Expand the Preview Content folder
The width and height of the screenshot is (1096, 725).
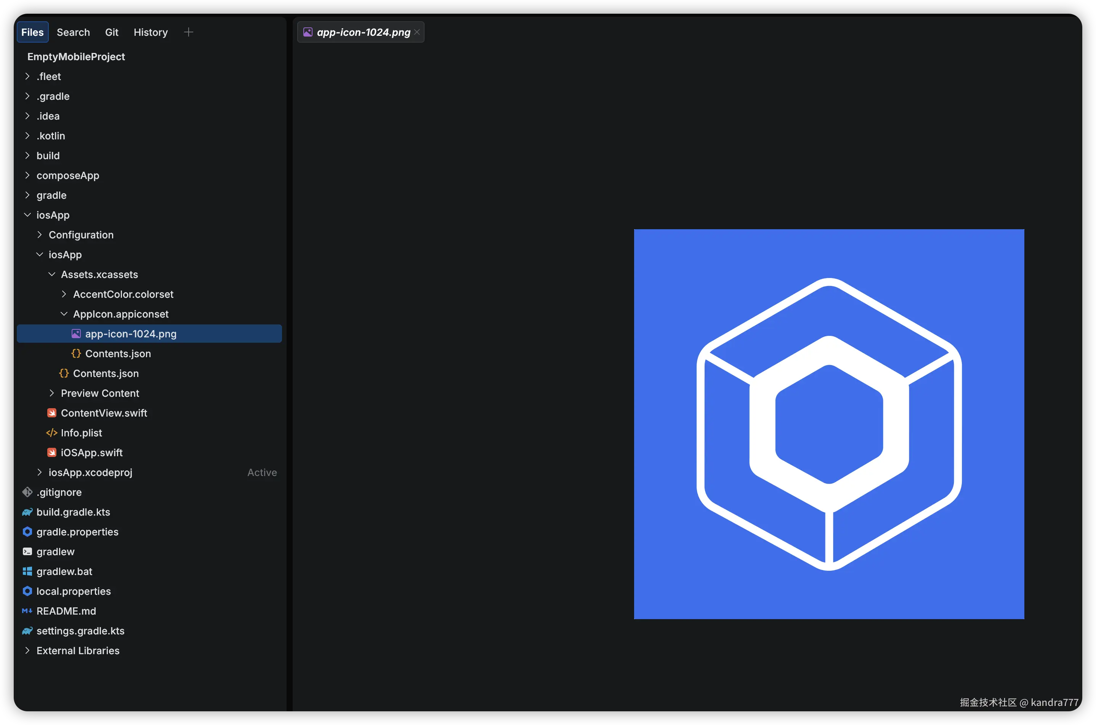[52, 393]
